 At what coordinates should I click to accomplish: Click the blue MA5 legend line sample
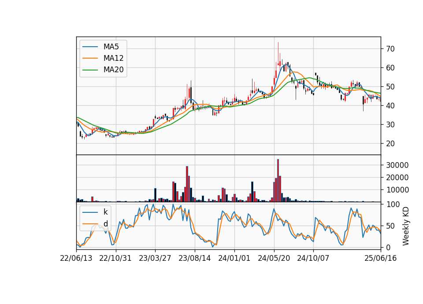point(90,47)
